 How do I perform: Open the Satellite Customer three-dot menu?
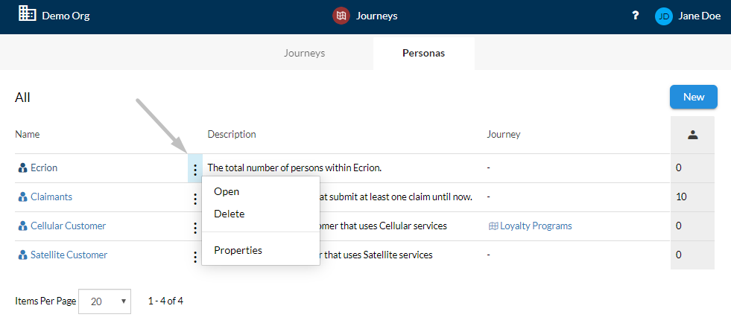[x=195, y=257]
